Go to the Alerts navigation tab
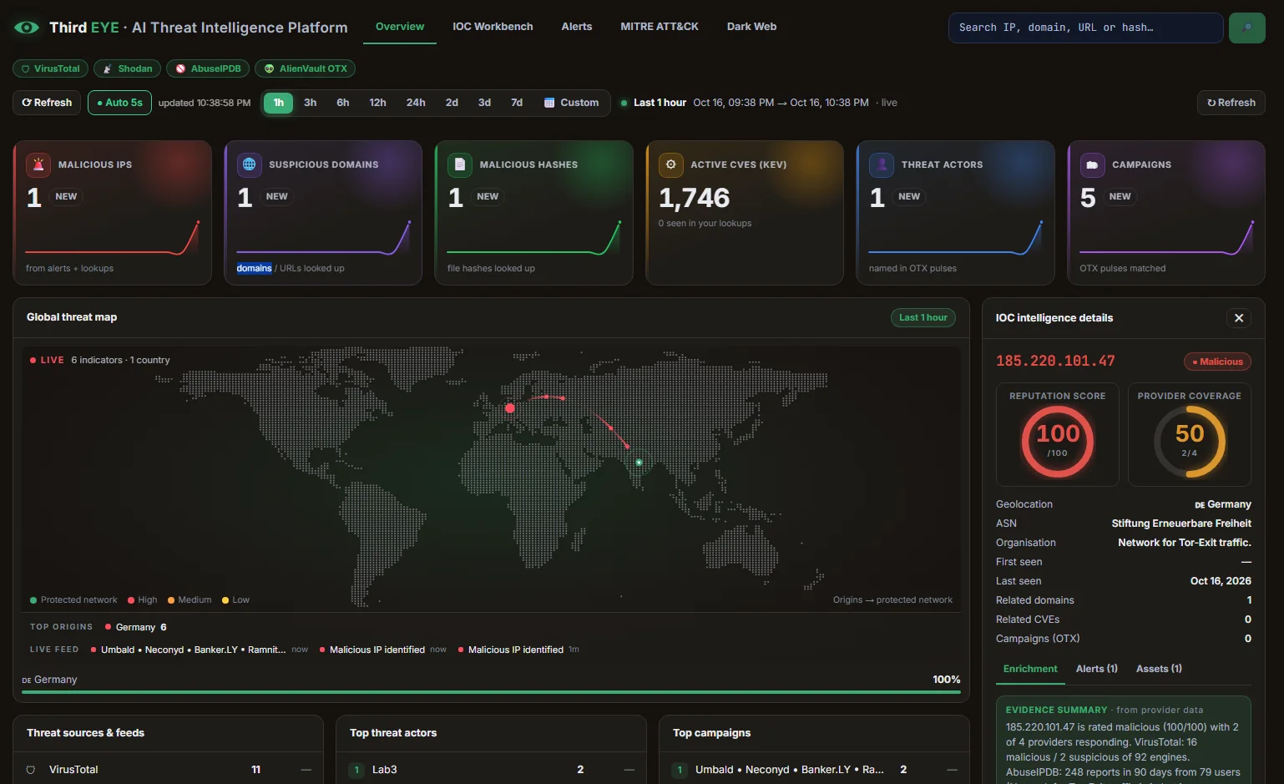 point(577,27)
